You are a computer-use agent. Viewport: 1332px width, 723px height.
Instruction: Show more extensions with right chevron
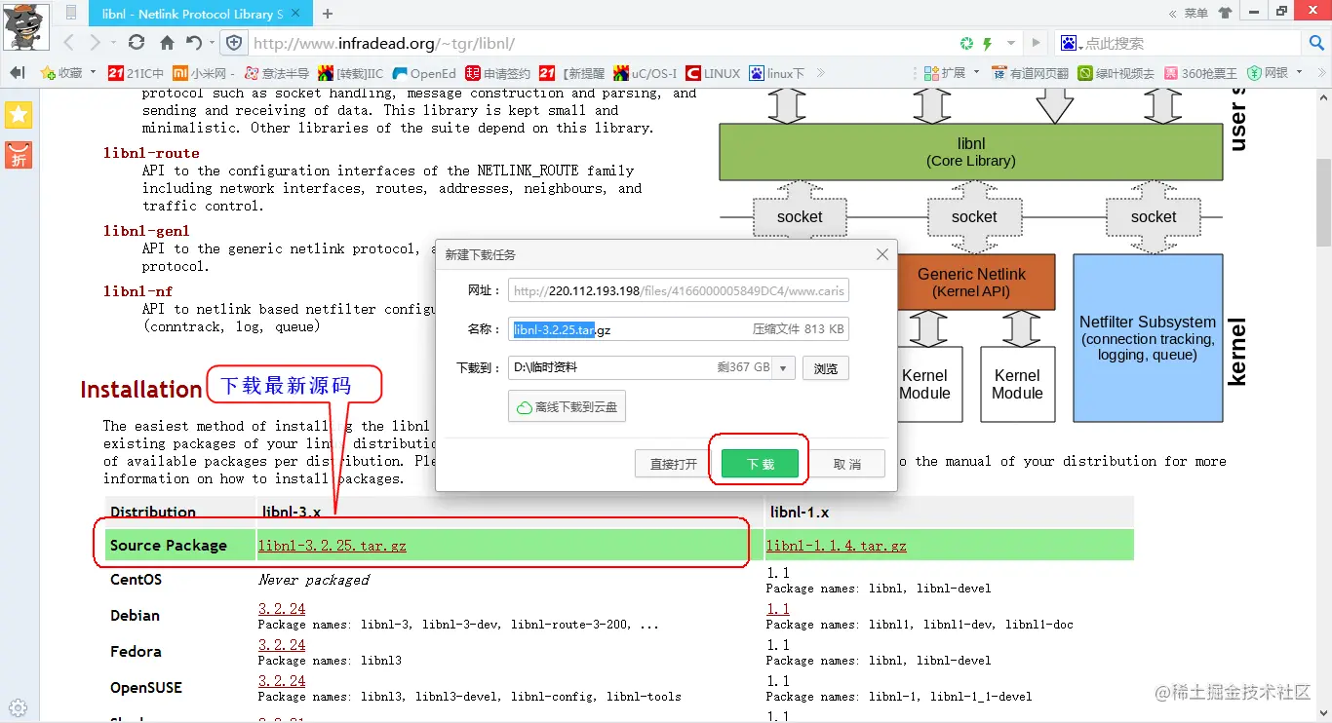point(1322,73)
